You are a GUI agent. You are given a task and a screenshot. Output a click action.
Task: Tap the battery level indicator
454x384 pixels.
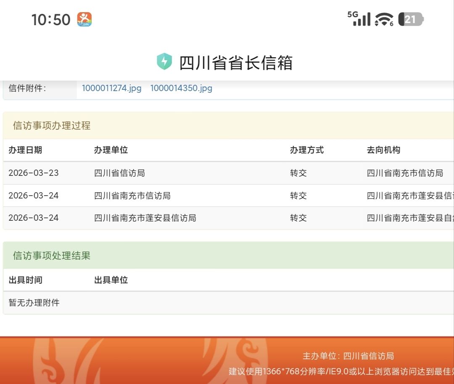pos(411,19)
